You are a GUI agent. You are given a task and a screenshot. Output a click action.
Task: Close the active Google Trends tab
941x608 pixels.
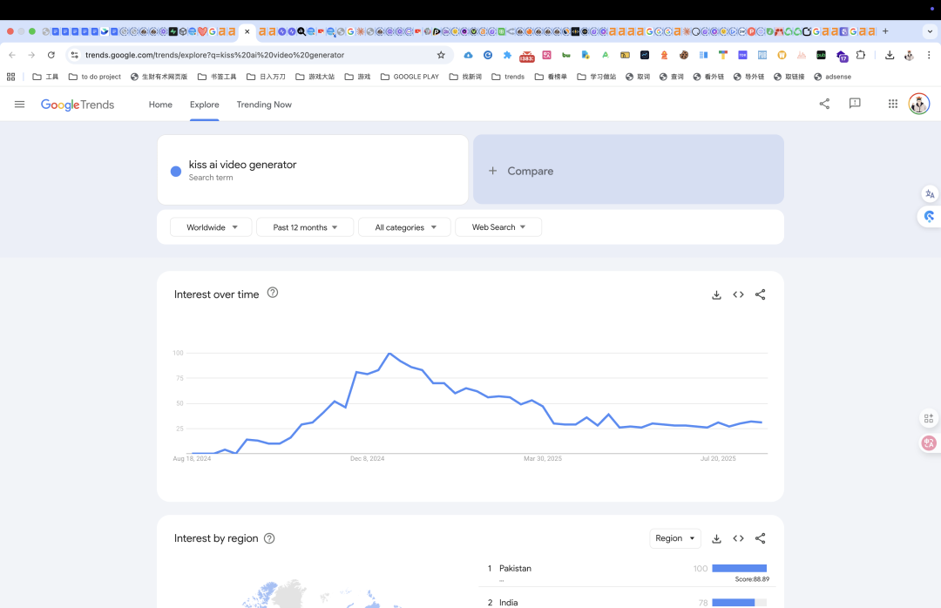point(247,31)
